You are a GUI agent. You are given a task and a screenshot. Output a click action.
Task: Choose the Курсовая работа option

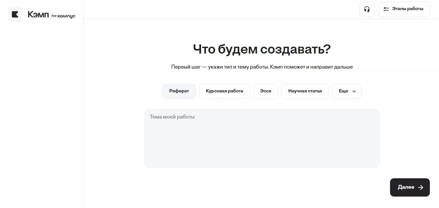(x=224, y=91)
